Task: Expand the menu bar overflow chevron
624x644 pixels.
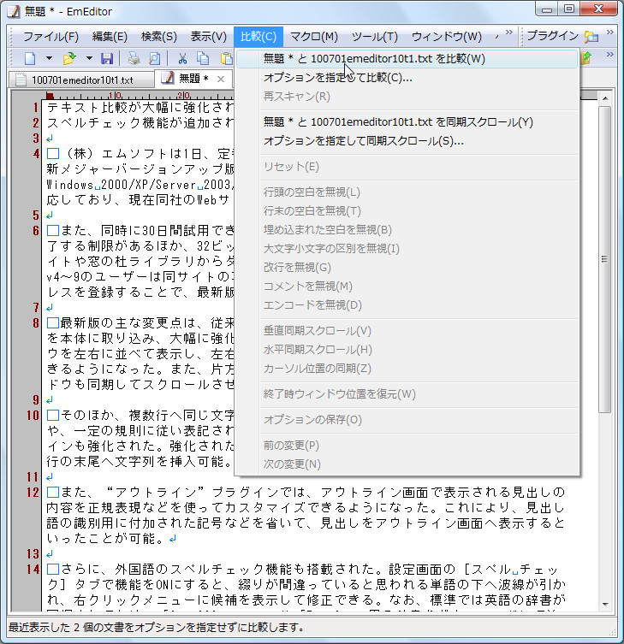Action: 509,32
